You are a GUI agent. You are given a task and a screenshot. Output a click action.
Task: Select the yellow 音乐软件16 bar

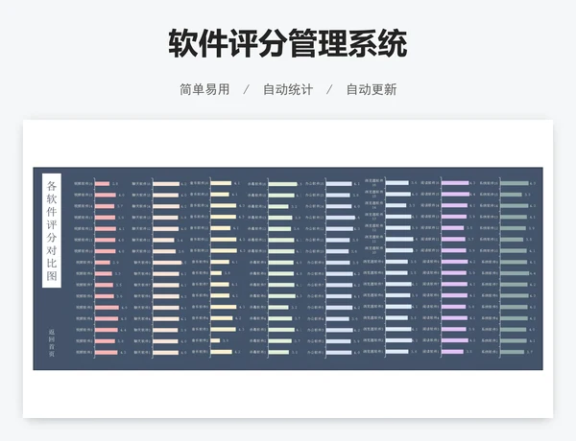click(221, 183)
